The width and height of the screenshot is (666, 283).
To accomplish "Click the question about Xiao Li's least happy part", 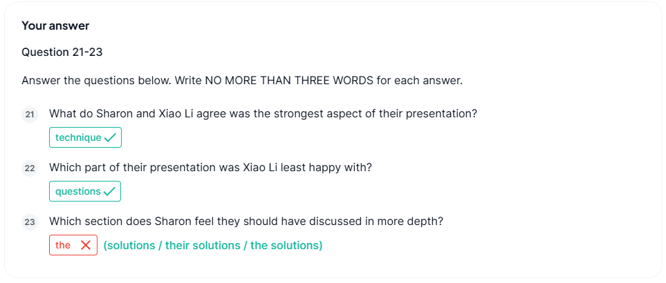I will [210, 167].
